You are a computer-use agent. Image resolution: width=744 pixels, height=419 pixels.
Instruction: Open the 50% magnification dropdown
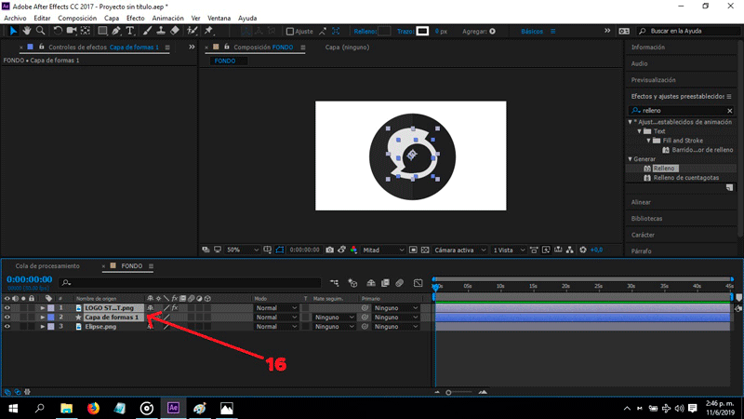coord(239,250)
